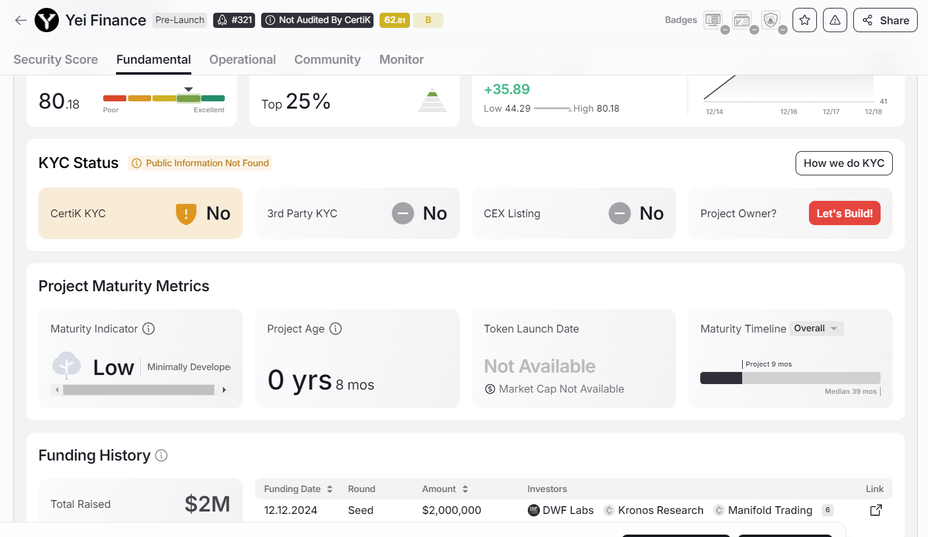Click the Seed round cell
Viewport: 928px width, 537px height.
[x=361, y=510]
